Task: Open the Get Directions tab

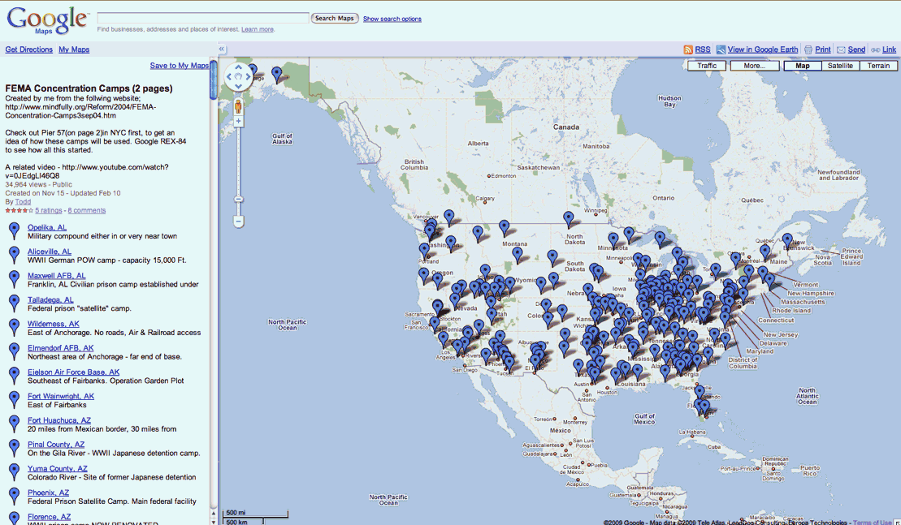Action: tap(28, 49)
